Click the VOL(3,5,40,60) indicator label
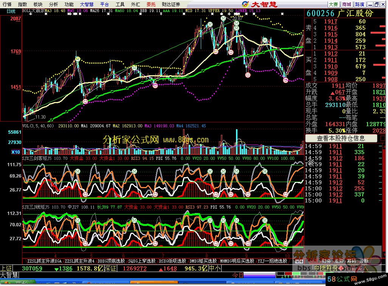The image size is (388, 286). (x=38, y=126)
